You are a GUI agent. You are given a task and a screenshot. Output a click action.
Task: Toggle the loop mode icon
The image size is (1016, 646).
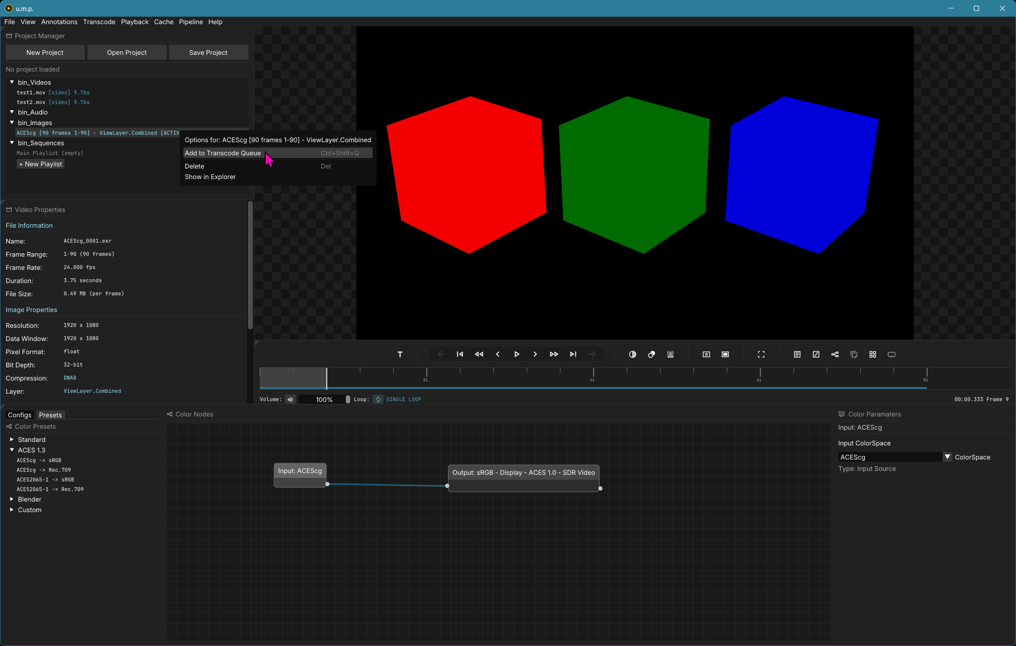pyautogui.click(x=378, y=399)
